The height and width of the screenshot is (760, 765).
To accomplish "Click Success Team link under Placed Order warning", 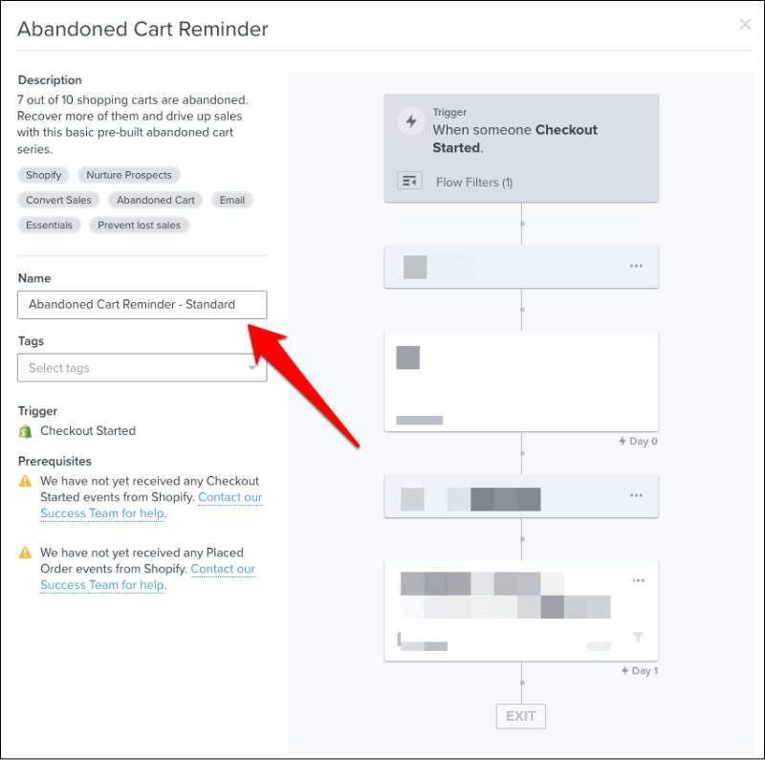I will point(101,584).
